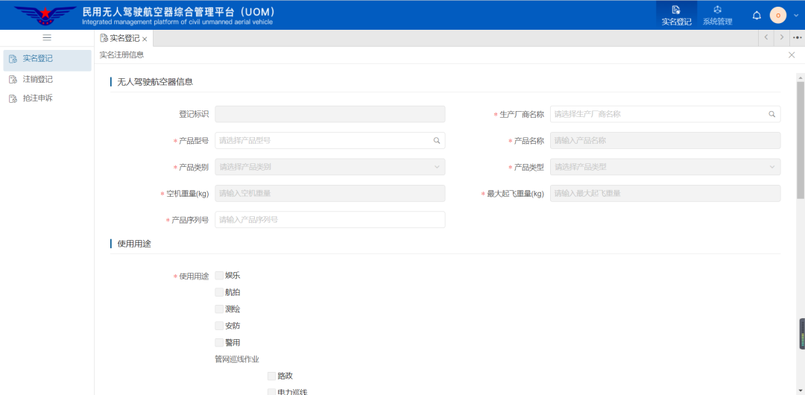Click the notification bell icon
The width and height of the screenshot is (805, 395).
pos(757,15)
